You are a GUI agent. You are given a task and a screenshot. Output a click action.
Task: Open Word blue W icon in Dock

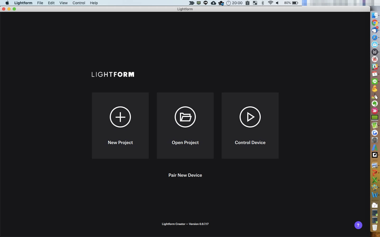(x=375, y=195)
